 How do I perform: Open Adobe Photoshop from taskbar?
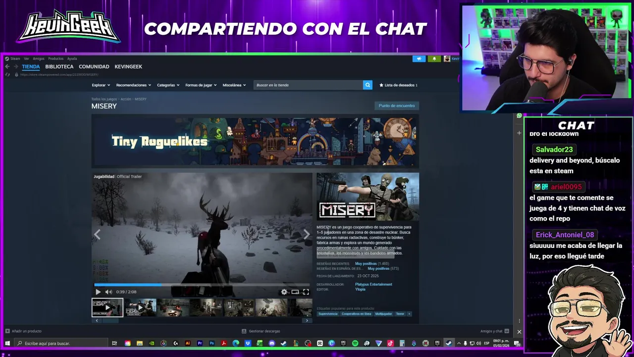(x=211, y=343)
